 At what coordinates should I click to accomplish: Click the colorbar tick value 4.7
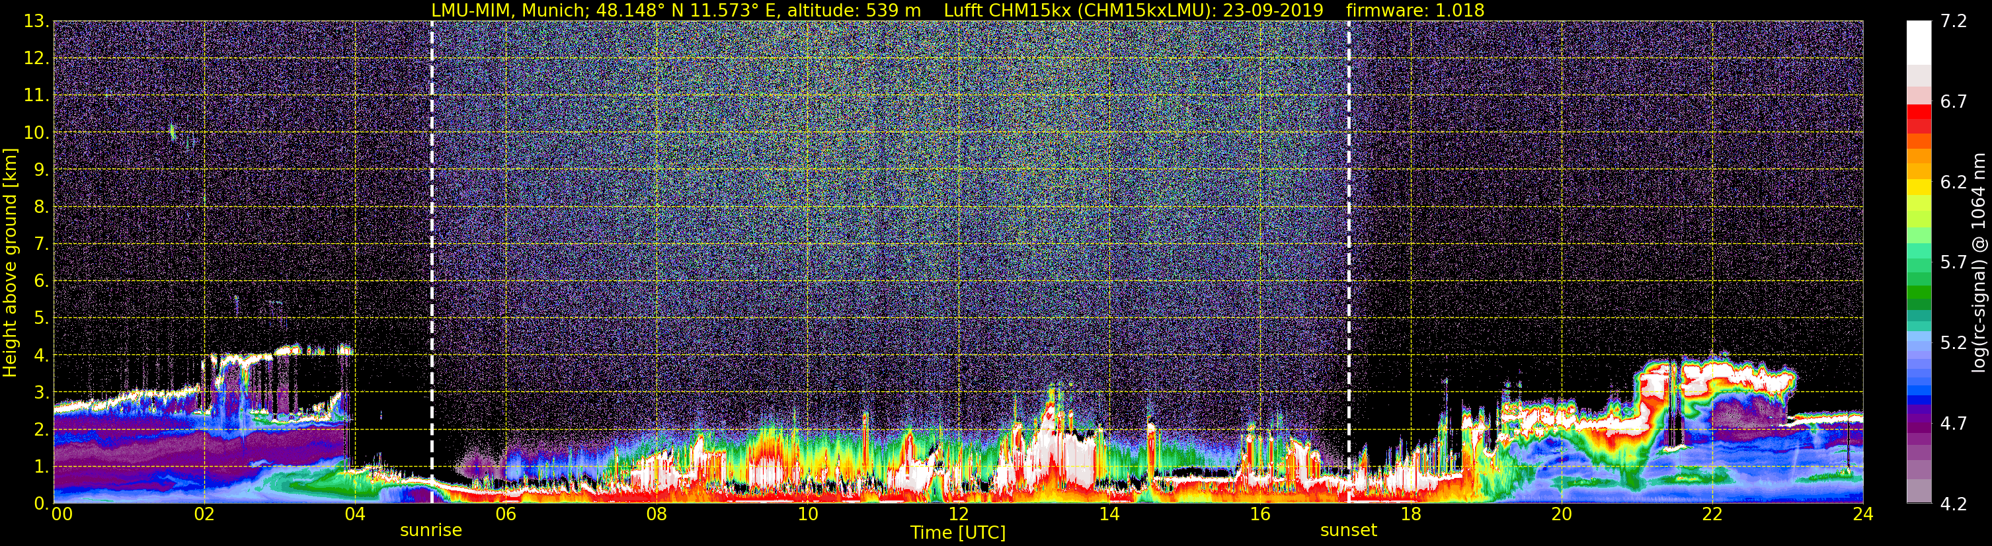1954,423
